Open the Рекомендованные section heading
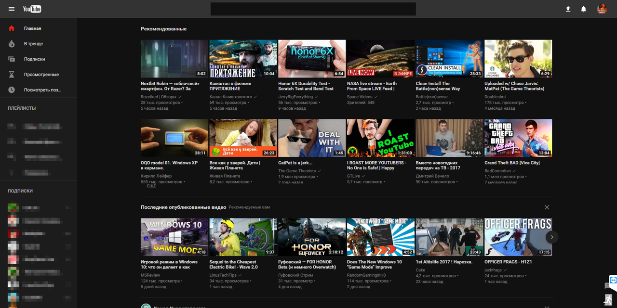617x308 pixels. 163,29
